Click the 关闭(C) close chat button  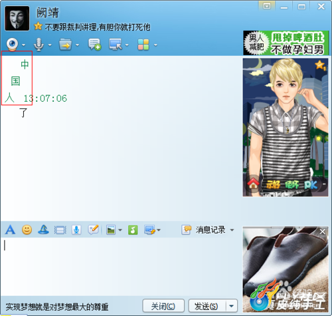(163, 306)
